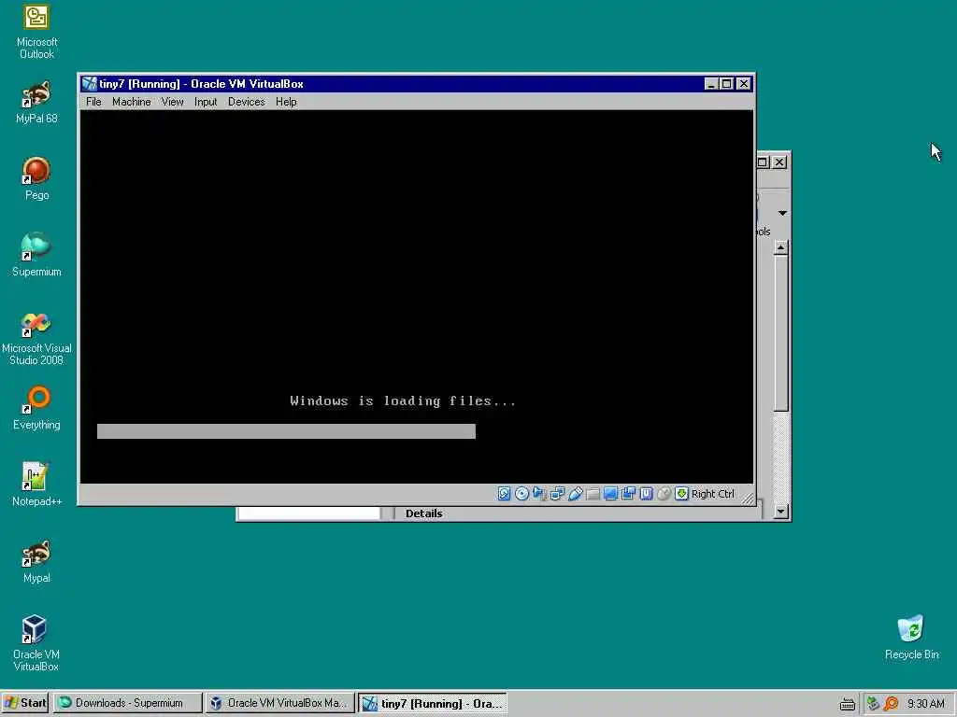The image size is (957, 717).
Task: Select the Microsoft Outlook desktop icon
Action: tap(36, 32)
